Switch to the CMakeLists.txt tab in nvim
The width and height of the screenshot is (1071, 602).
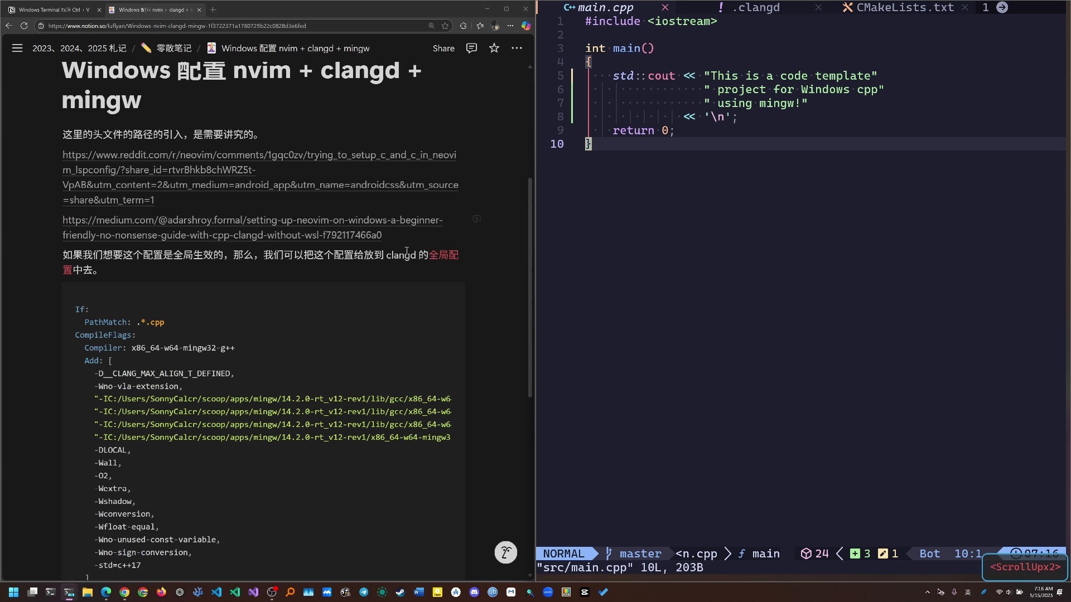pyautogui.click(x=899, y=7)
